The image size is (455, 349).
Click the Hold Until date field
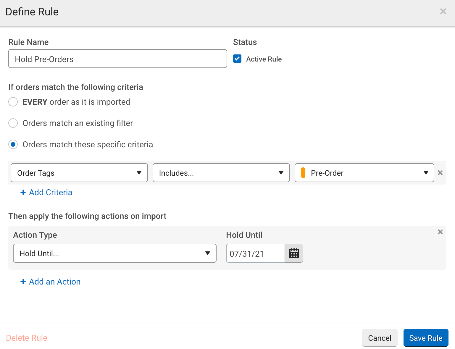point(256,253)
